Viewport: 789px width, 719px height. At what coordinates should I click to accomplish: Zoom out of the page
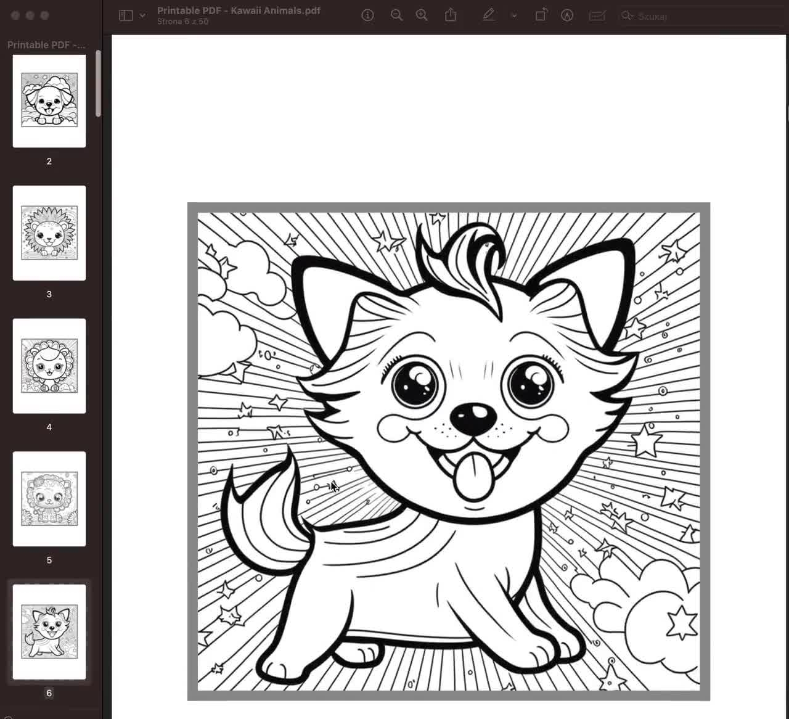pos(397,15)
